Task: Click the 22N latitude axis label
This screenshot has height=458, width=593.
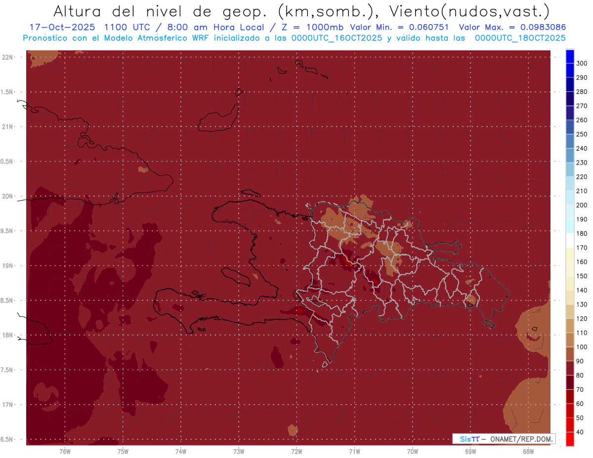Action: click(8, 57)
